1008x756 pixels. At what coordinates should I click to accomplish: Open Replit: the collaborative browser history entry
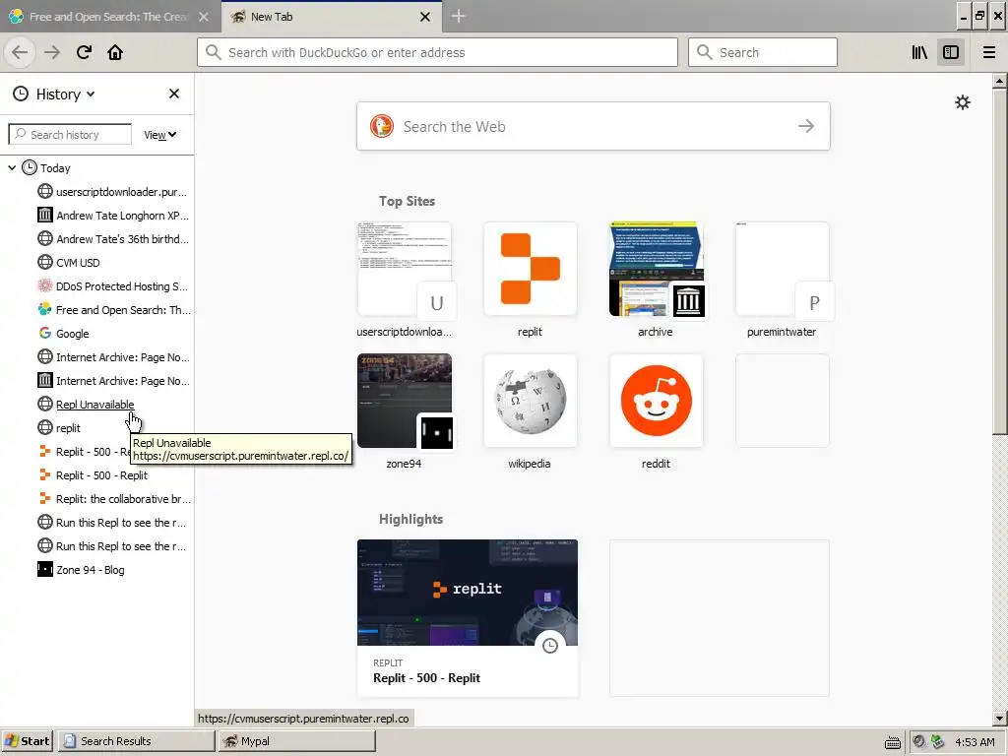(113, 499)
